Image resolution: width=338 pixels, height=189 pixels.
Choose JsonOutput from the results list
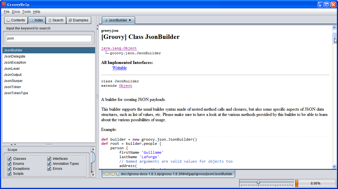[49, 75]
